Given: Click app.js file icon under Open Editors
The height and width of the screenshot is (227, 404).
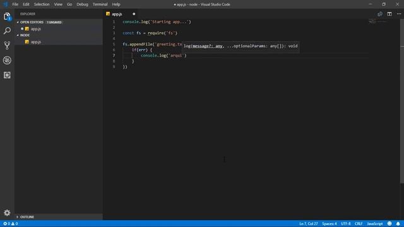Looking at the screenshot, I should [27, 29].
